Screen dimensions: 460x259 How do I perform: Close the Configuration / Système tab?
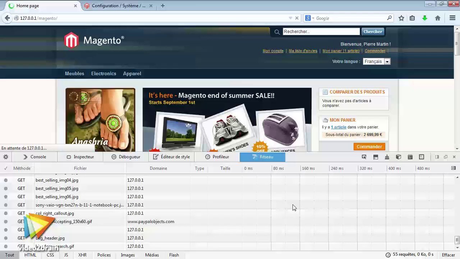151,6
